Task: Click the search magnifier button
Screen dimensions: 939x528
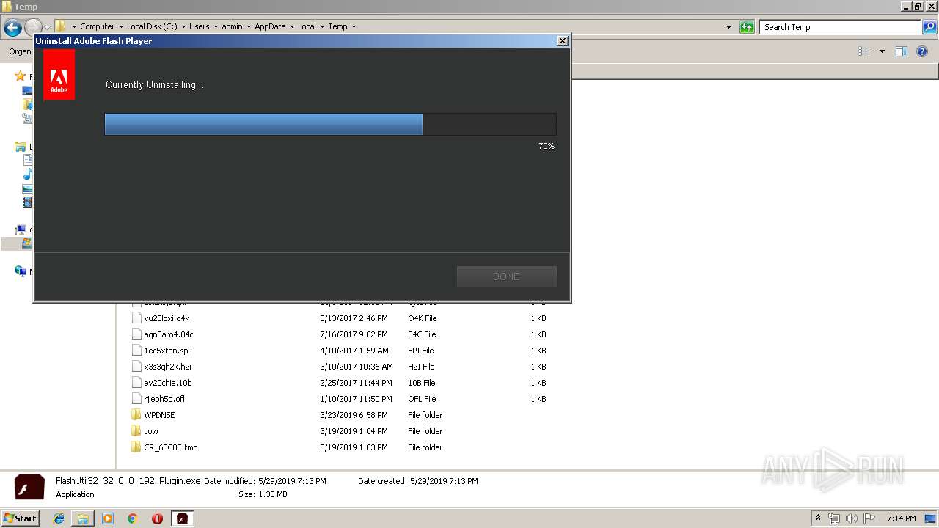Action: [x=930, y=27]
